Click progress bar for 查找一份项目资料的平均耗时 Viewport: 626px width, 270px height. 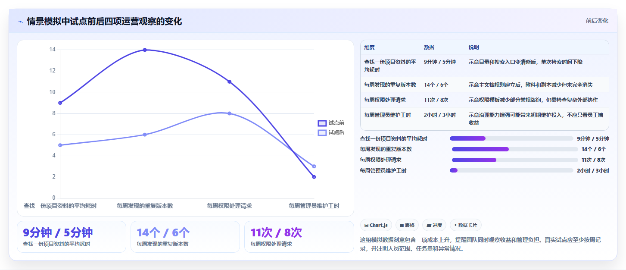pyautogui.click(x=511, y=138)
